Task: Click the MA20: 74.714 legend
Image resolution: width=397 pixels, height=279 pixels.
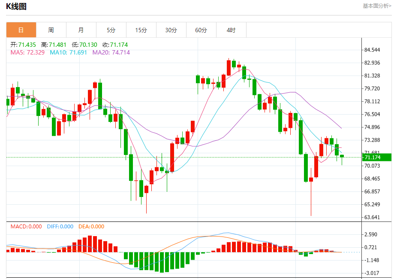Action: point(111,52)
